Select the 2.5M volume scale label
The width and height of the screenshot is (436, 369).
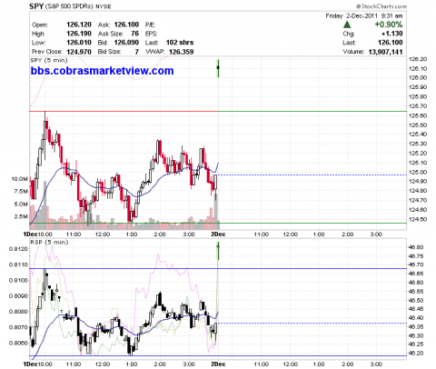21,216
